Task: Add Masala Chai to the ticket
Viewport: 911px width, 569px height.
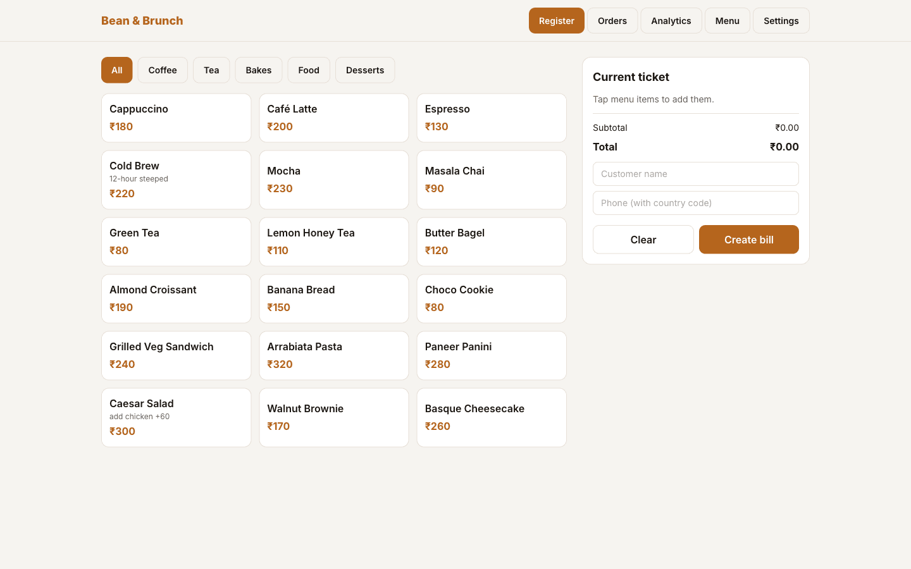Action: (492, 180)
